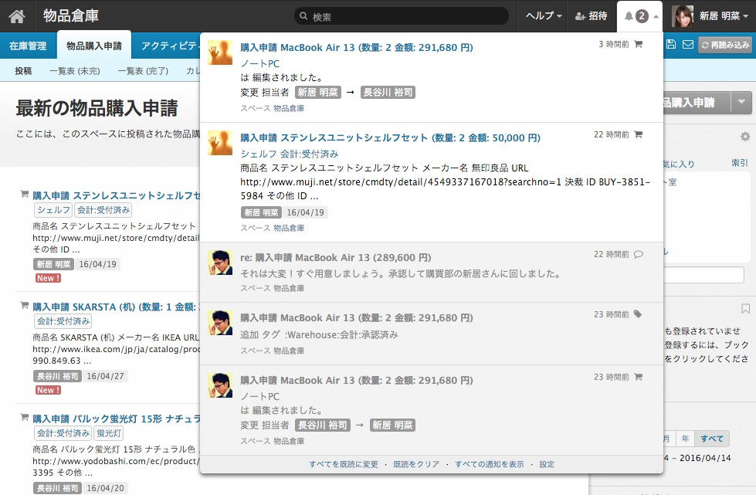Click the 再読み込み reload button
Screen dimensions: 756x495
point(724,45)
